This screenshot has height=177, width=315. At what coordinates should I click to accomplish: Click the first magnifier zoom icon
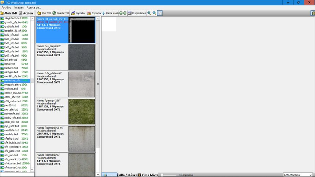coord(149,13)
